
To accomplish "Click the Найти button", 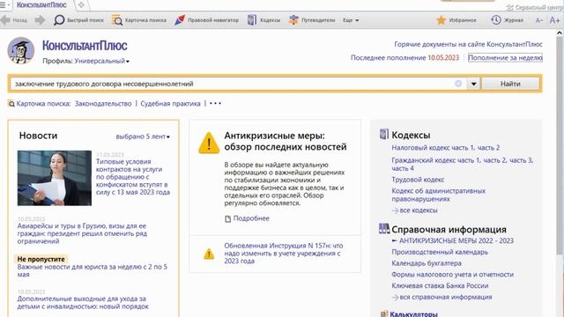I will 510,84.
